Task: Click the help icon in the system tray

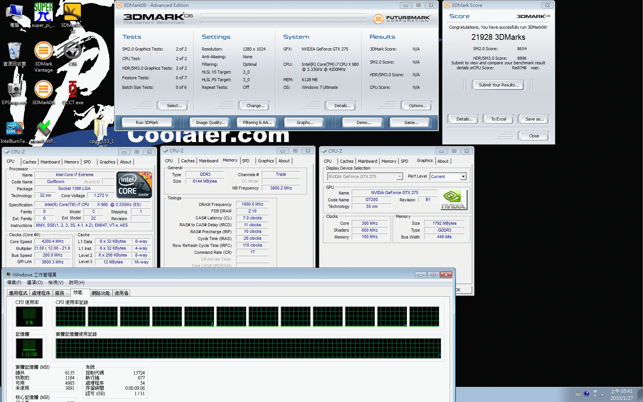Action: [586, 394]
